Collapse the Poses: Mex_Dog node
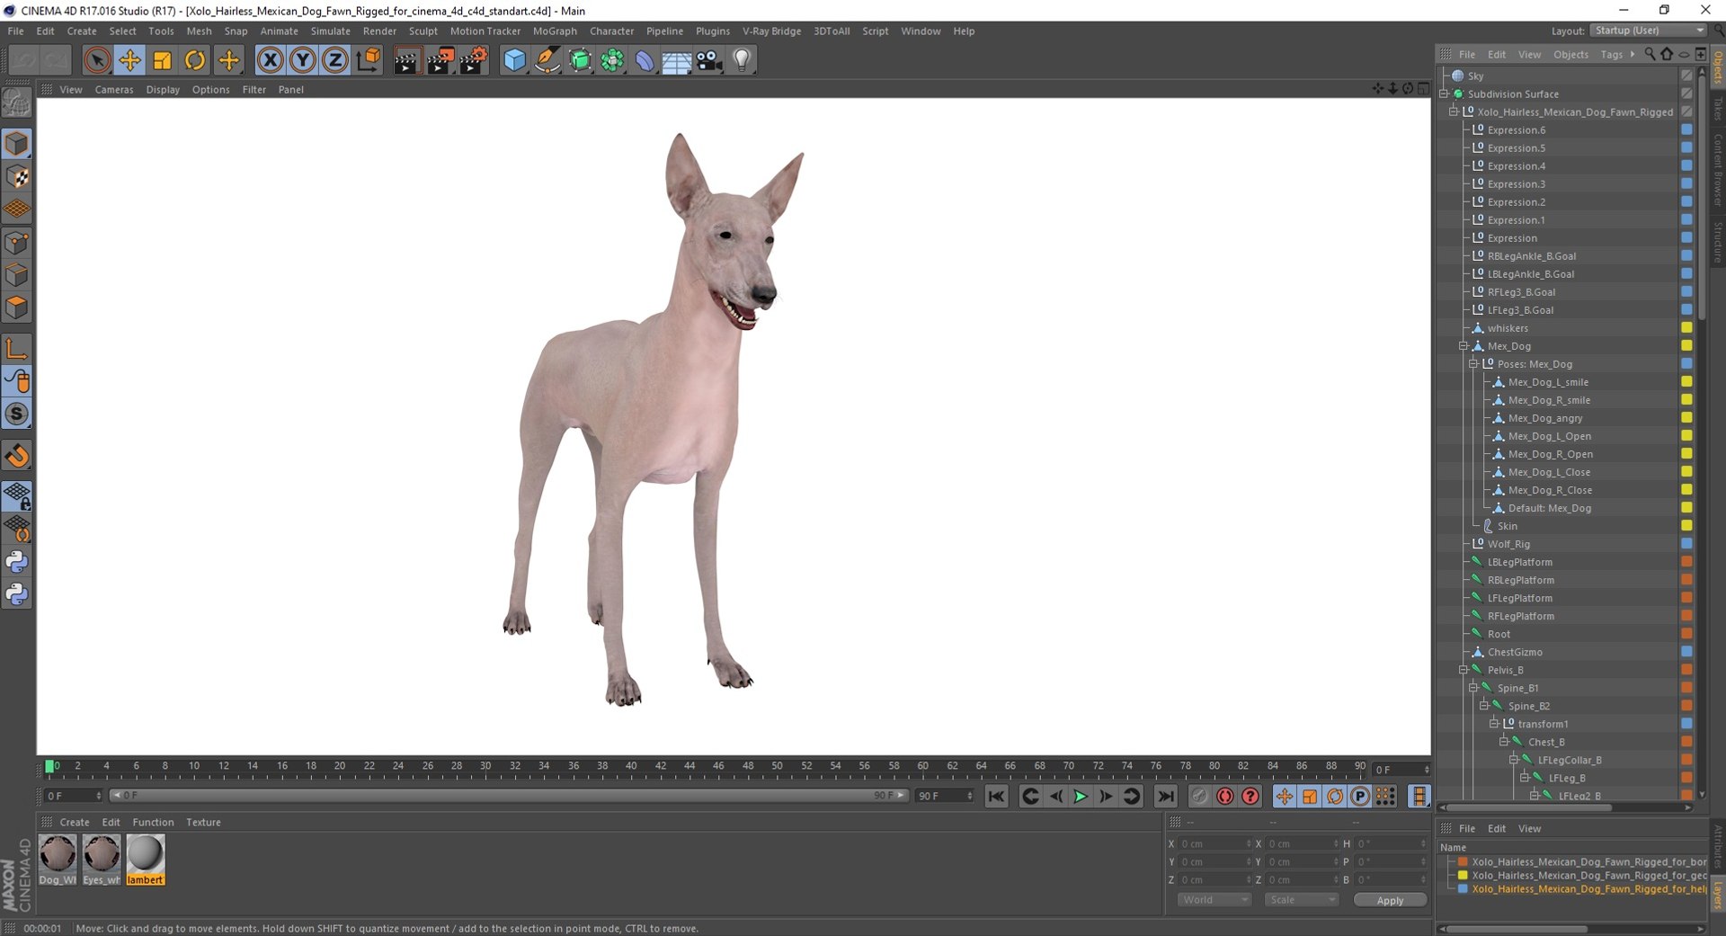The width and height of the screenshot is (1726, 936). click(x=1473, y=364)
